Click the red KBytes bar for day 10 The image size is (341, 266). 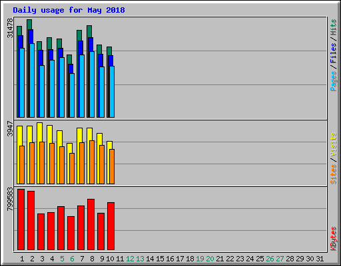coord(111,226)
